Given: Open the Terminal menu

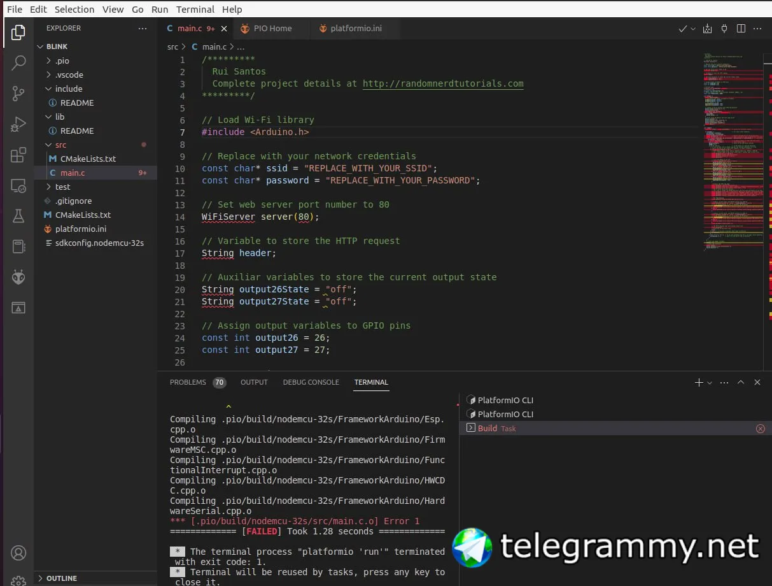Looking at the screenshot, I should [195, 10].
